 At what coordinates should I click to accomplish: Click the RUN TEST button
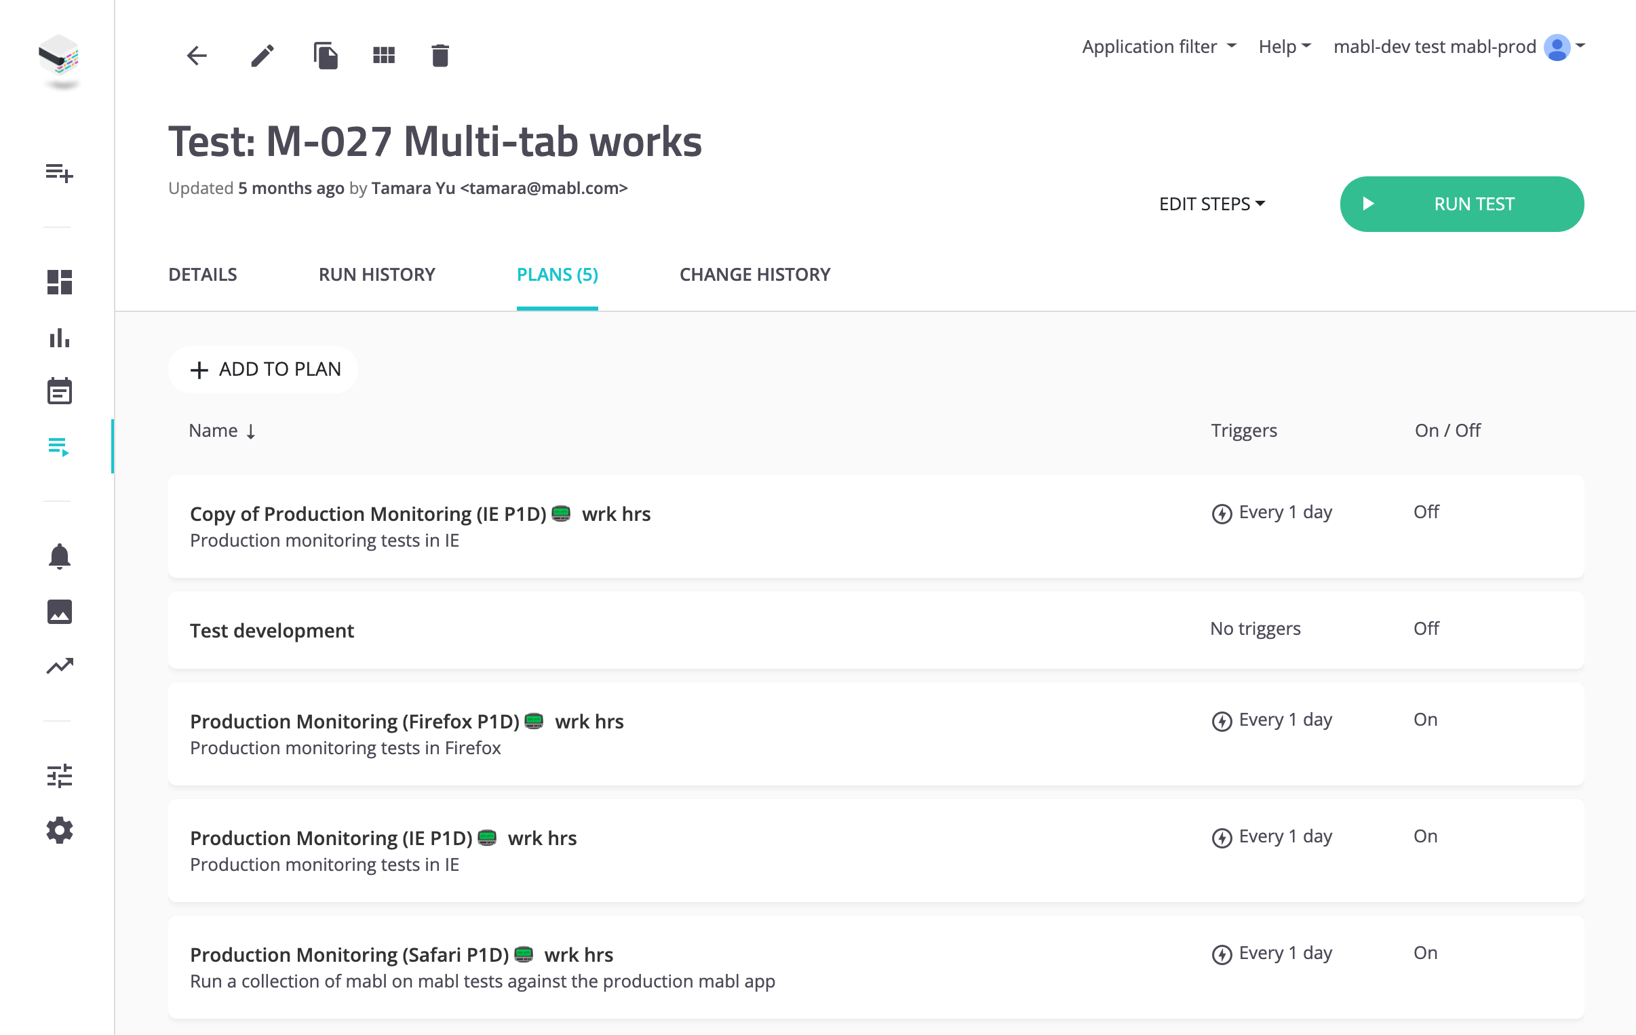[x=1462, y=204]
